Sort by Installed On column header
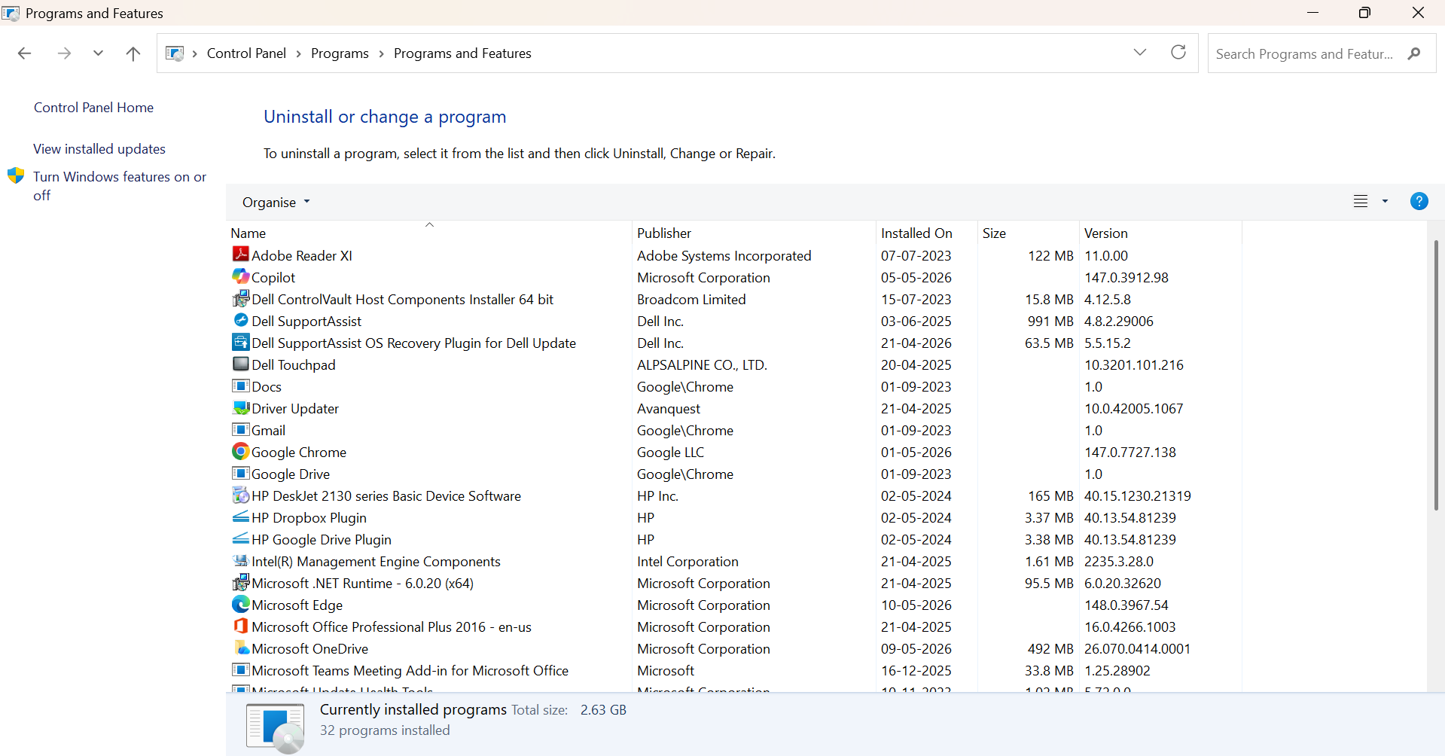The height and width of the screenshot is (756, 1445). 927,233
